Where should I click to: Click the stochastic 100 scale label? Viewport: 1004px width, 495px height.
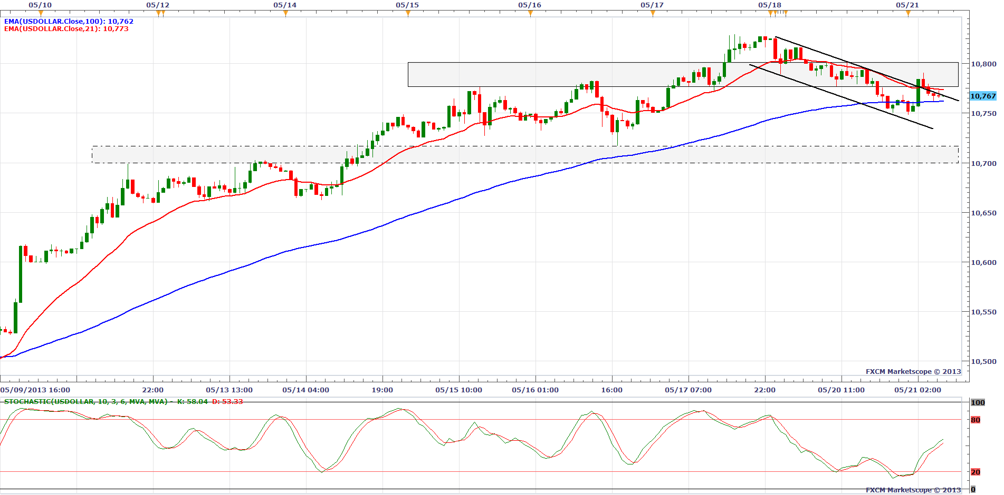[x=978, y=402]
